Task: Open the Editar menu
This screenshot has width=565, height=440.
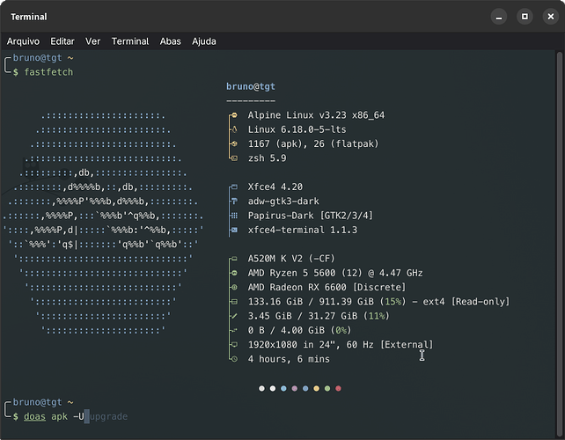Action: point(62,41)
